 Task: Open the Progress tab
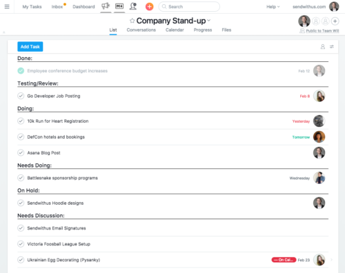click(x=203, y=30)
